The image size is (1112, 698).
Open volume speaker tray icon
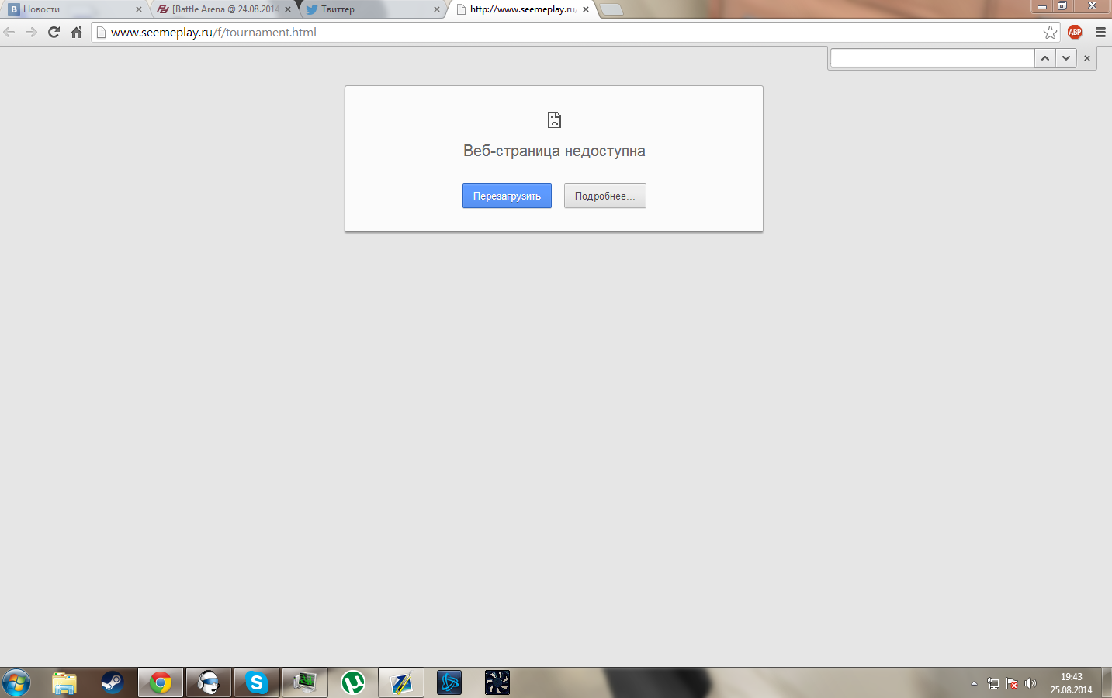pos(1031,683)
